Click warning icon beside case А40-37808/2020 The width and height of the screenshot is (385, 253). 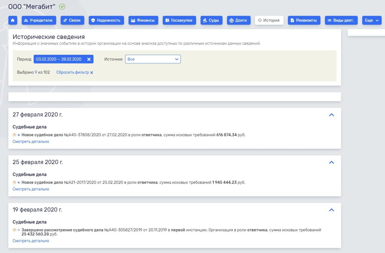pos(14,135)
